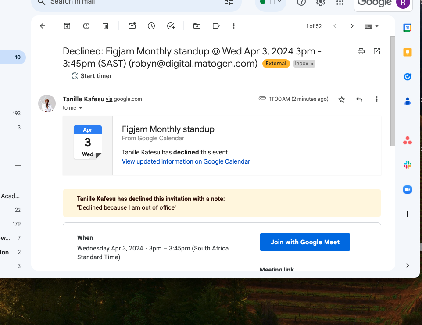
Task: Open Google Keep in side panel
Action: tap(408, 52)
